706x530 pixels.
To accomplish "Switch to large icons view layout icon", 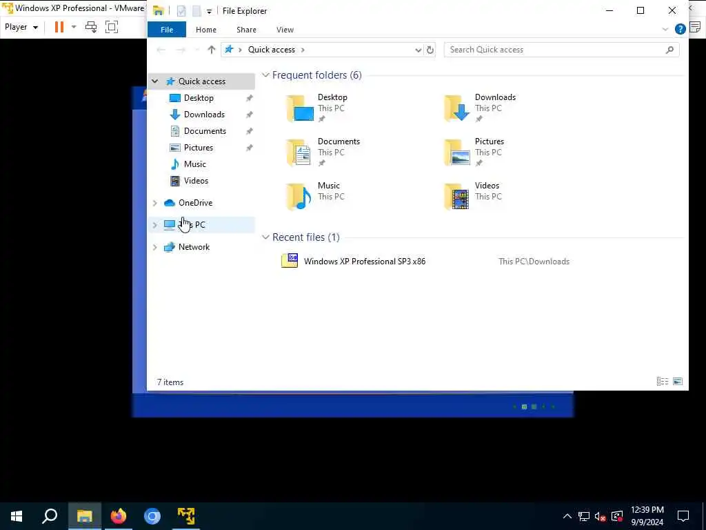I will 678,382.
